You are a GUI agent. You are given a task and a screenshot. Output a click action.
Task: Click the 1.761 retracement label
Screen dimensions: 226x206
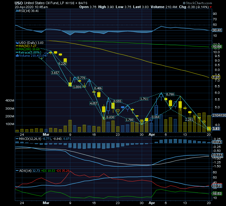[x=144, y=99]
